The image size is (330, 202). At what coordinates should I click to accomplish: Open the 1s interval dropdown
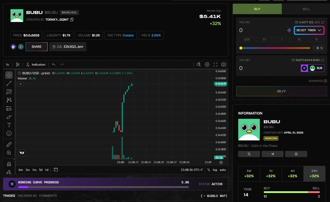click(7, 64)
